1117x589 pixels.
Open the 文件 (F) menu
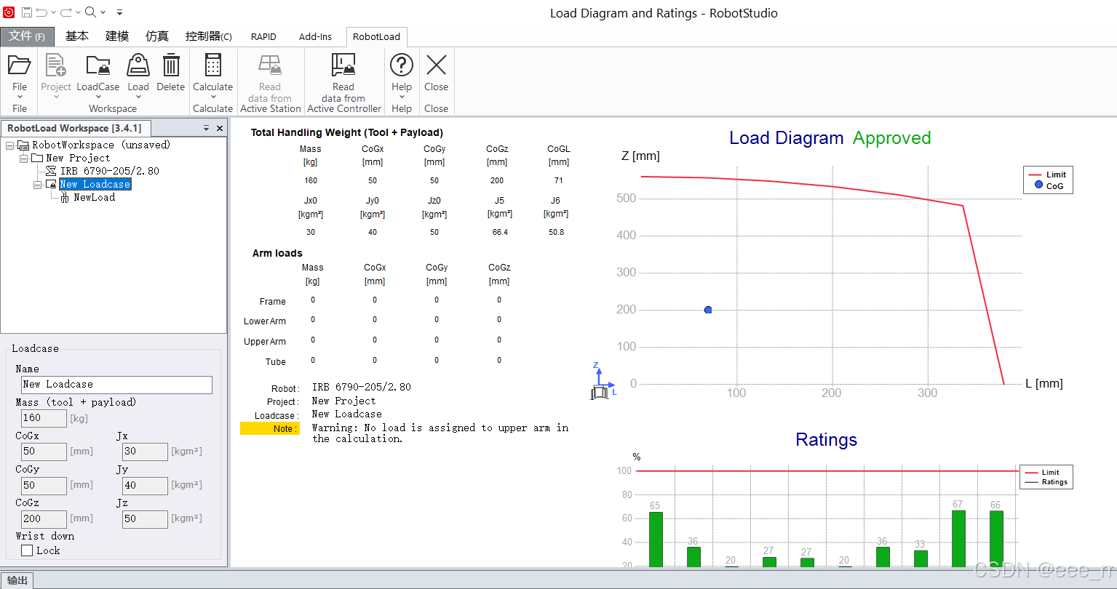(27, 36)
